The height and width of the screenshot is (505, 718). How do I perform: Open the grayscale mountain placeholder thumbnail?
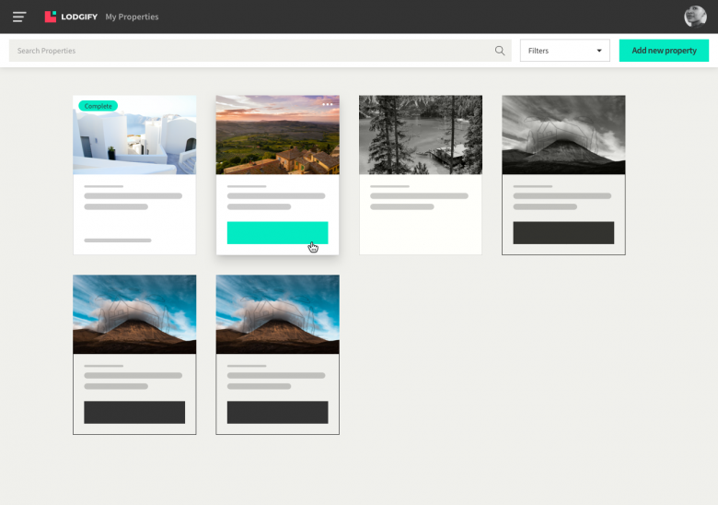(563, 135)
